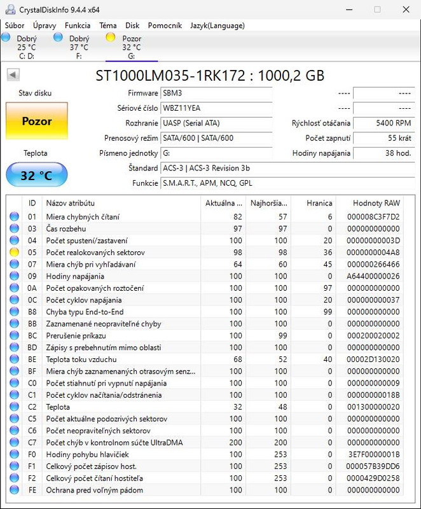Select row Počet spustení/zastavení
This screenshot has height=509, width=421.
205,241
